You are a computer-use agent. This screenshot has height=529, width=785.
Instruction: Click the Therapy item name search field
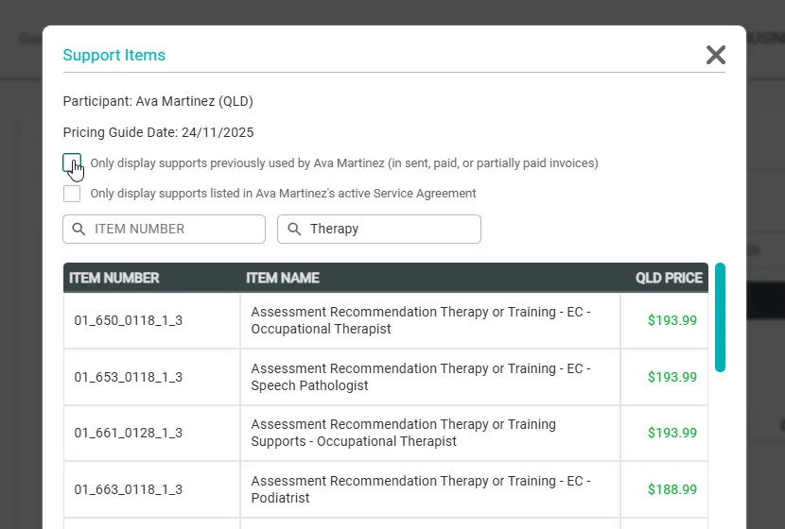coord(379,229)
